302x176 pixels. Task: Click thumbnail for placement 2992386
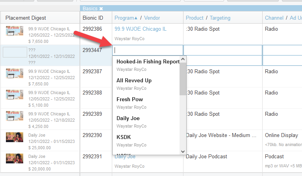coord(14,31)
